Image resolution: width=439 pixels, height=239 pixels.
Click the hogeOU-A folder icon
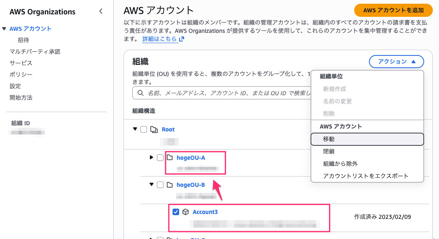(170, 158)
